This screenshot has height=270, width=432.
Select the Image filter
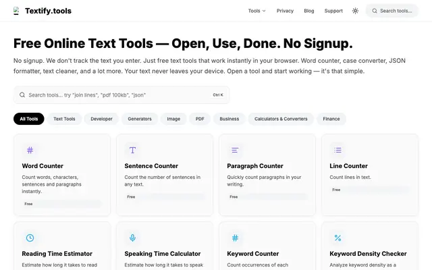pyautogui.click(x=173, y=119)
